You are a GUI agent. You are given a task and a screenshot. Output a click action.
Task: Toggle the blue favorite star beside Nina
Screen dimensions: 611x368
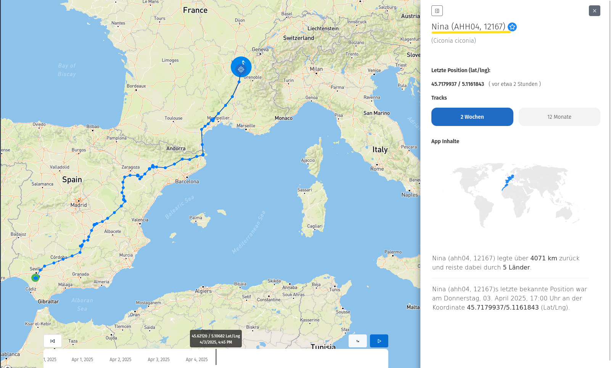[512, 27]
